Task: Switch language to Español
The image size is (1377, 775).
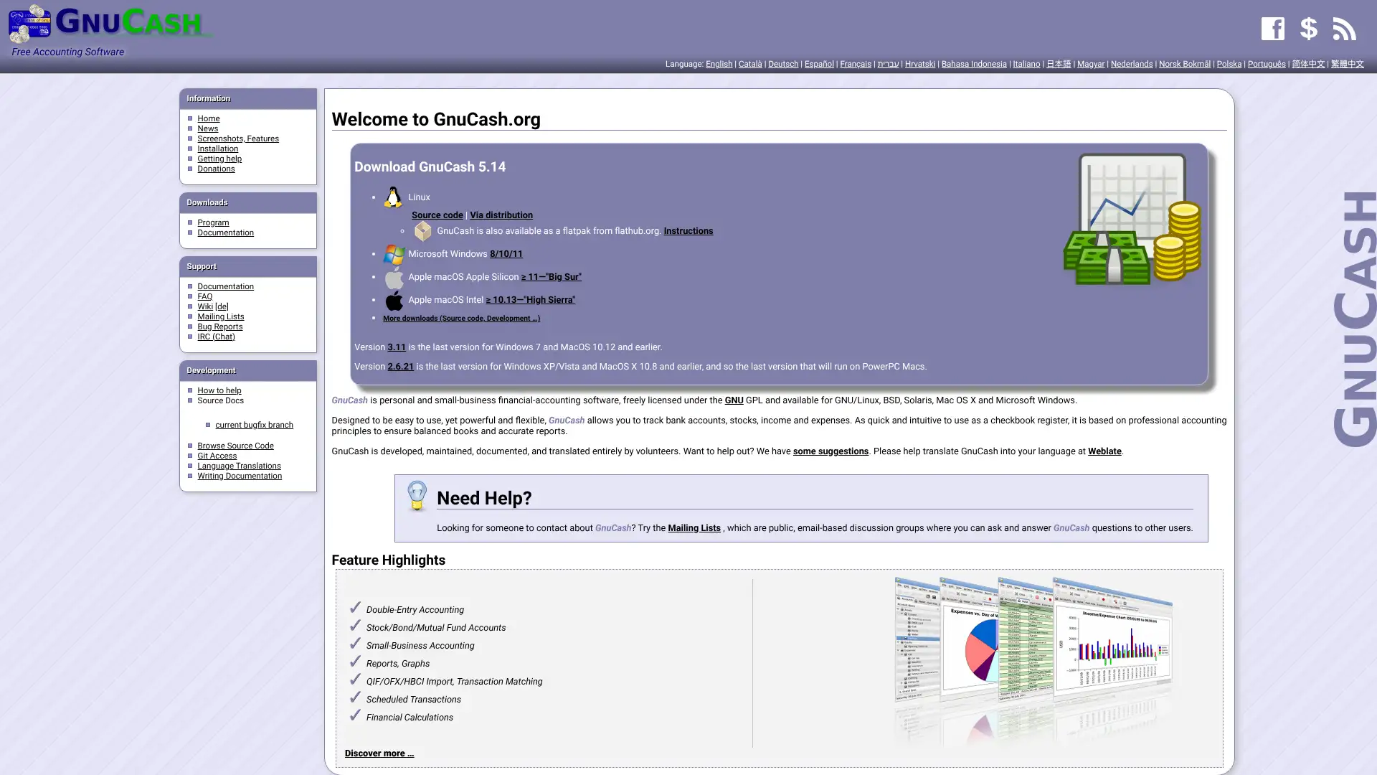Action: pyautogui.click(x=818, y=65)
